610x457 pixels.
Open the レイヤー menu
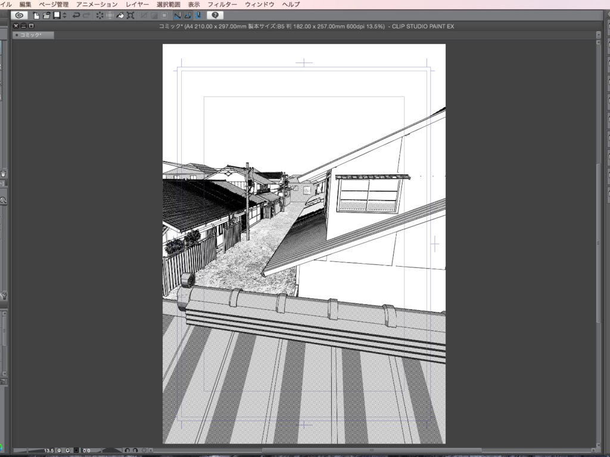pos(137,4)
